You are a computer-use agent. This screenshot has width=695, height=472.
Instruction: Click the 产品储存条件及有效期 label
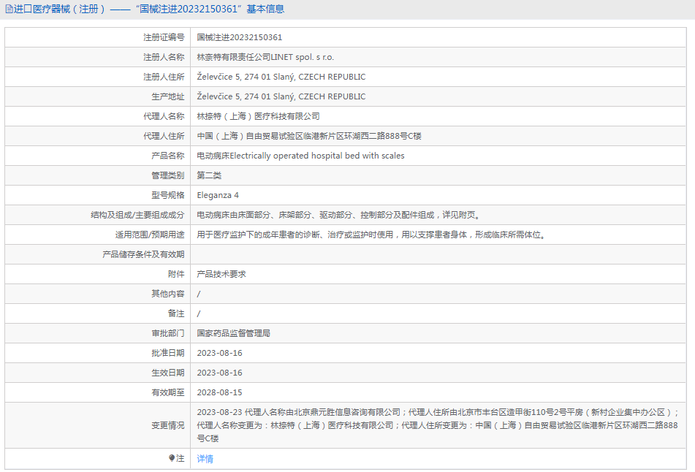(x=143, y=254)
